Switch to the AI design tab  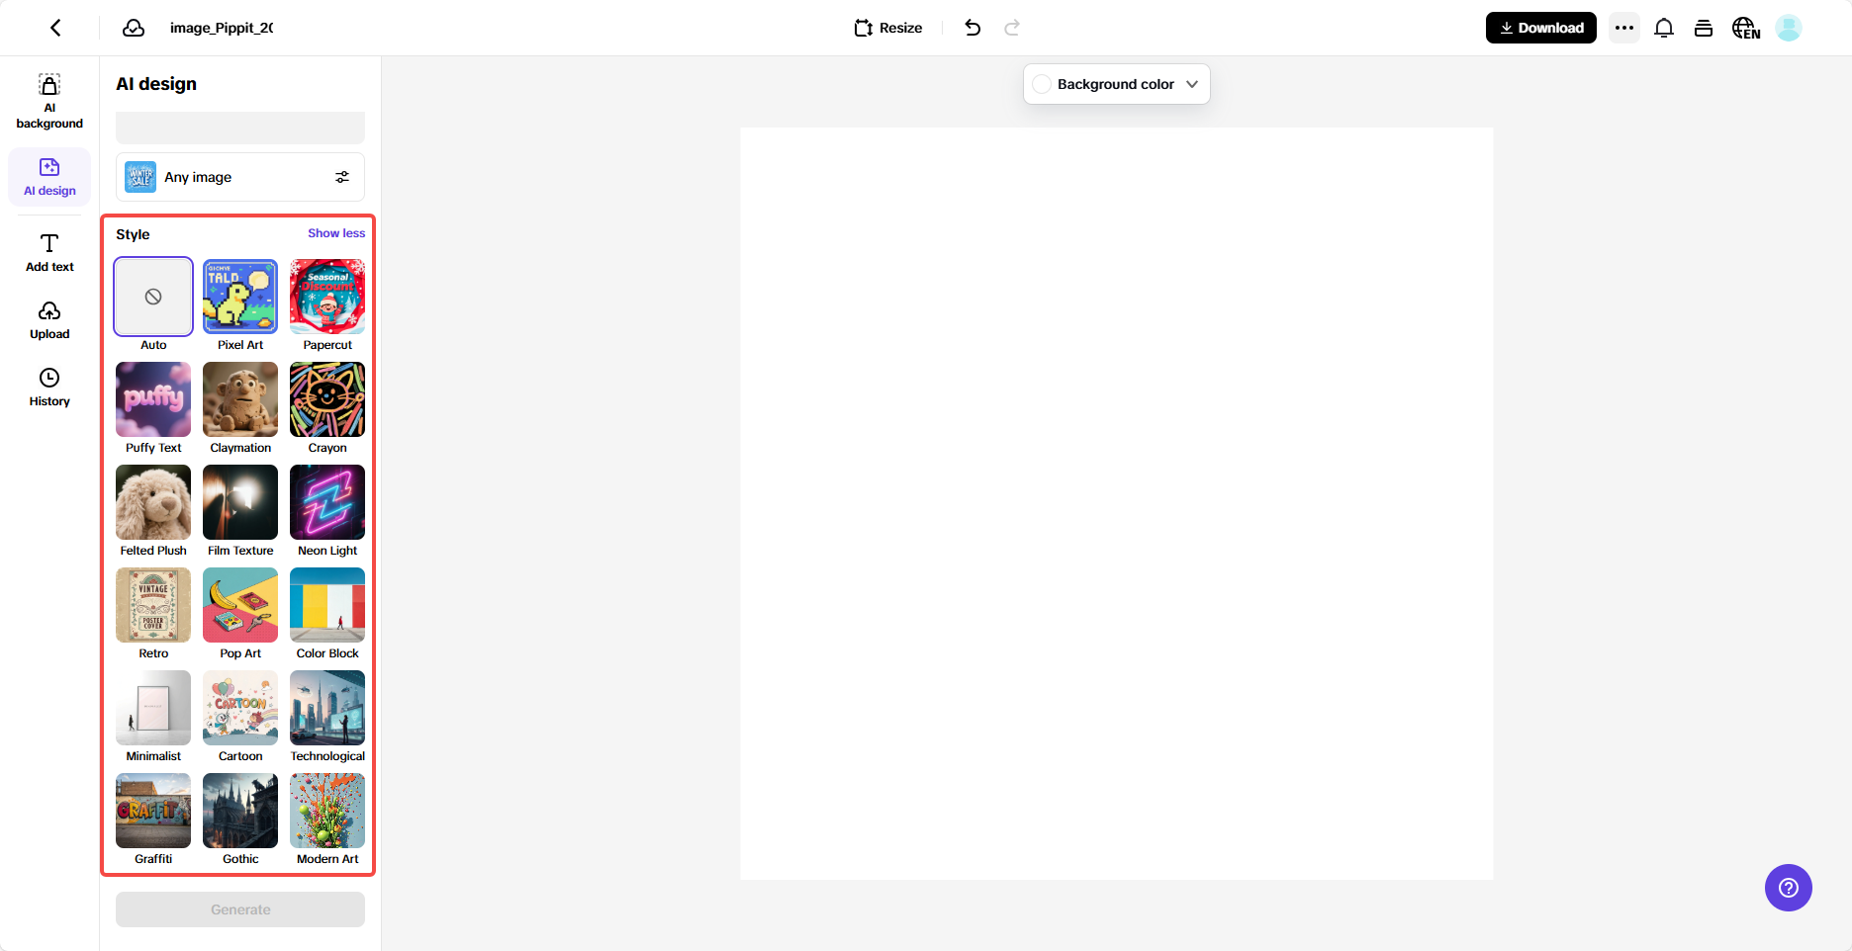pos(49,177)
